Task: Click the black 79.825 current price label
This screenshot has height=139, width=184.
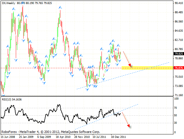Action: point(178,54)
